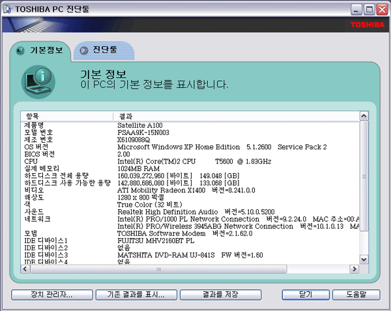
Task: Click the 항목 column header
Action: point(67,116)
